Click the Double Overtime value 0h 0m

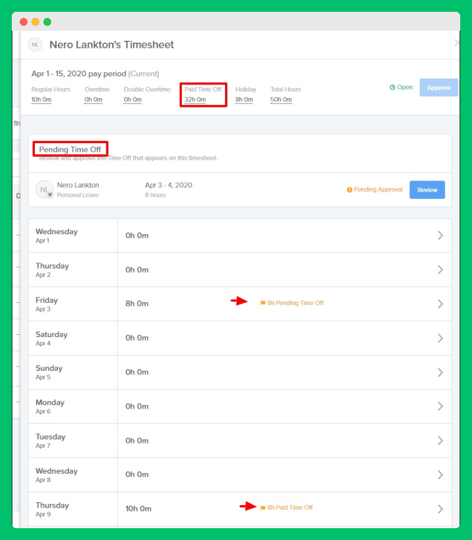133,99
